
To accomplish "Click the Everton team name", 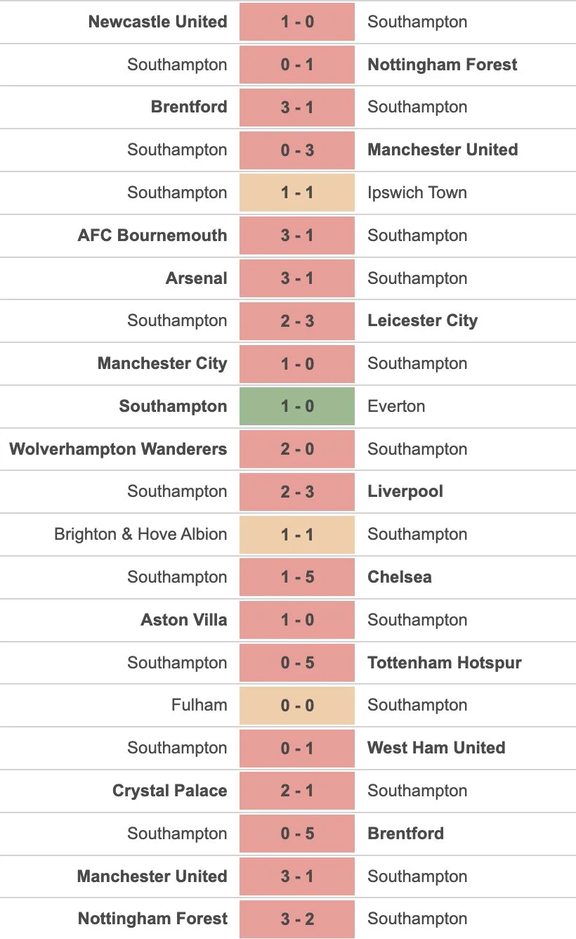I will pos(396,406).
